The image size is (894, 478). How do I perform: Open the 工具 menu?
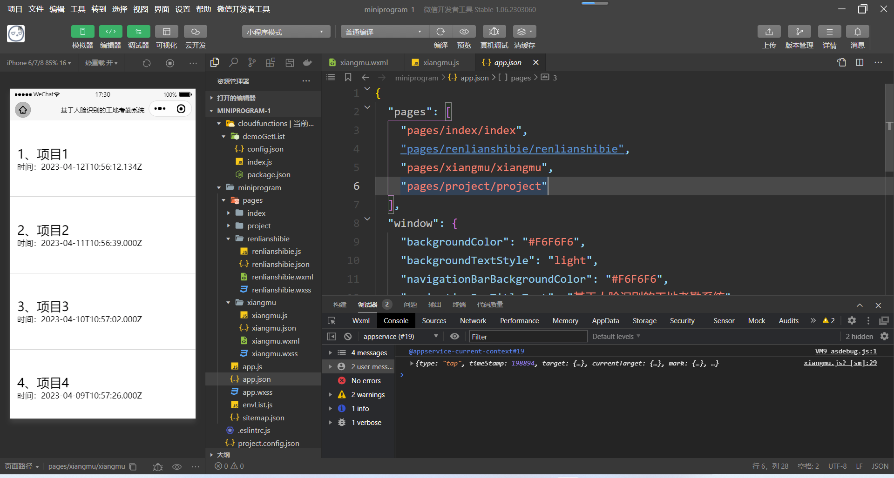coord(78,9)
